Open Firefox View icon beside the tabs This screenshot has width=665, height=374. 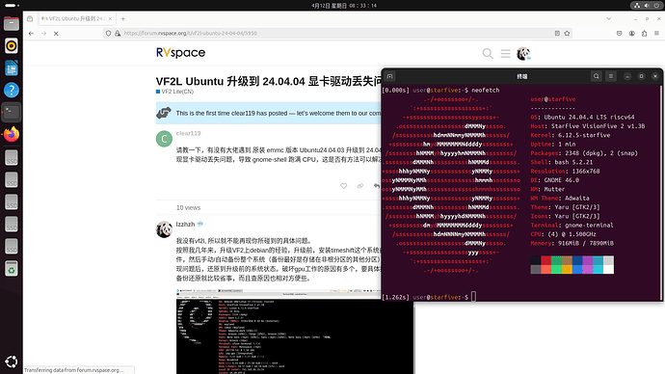coord(30,18)
